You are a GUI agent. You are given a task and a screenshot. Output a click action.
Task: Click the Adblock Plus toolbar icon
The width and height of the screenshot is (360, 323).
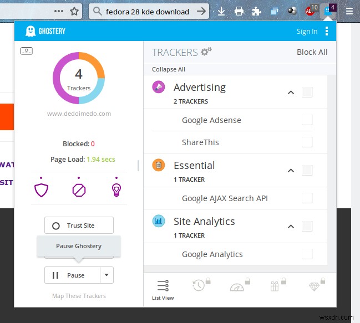(x=310, y=11)
